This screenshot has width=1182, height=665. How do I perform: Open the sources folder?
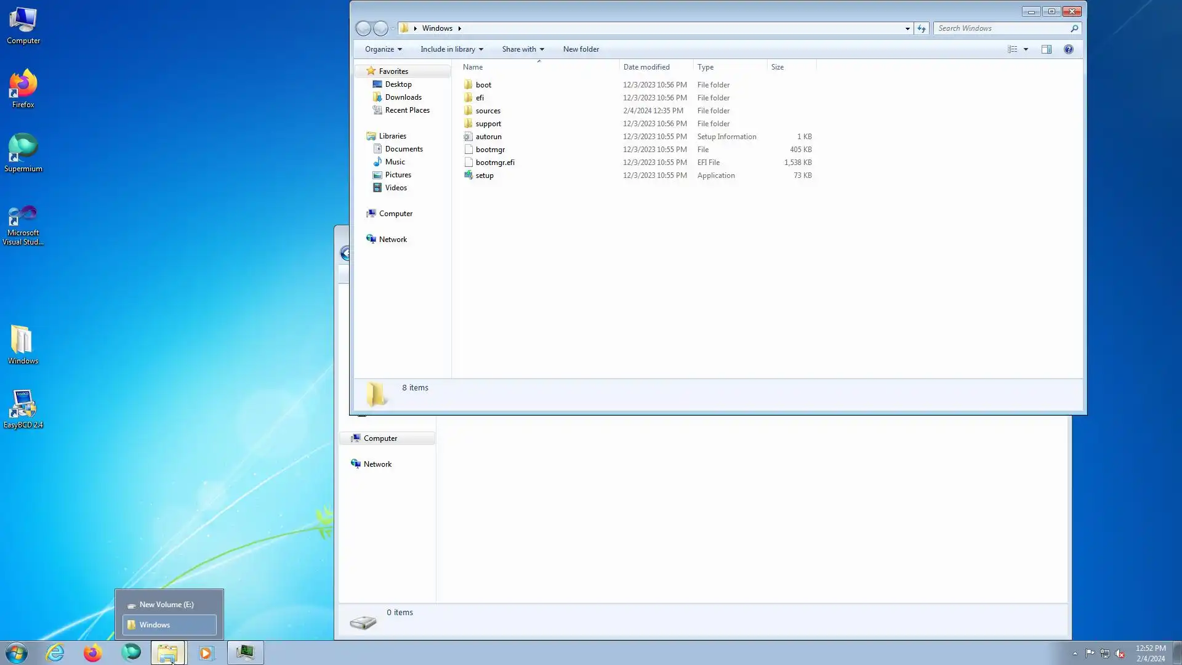(487, 111)
